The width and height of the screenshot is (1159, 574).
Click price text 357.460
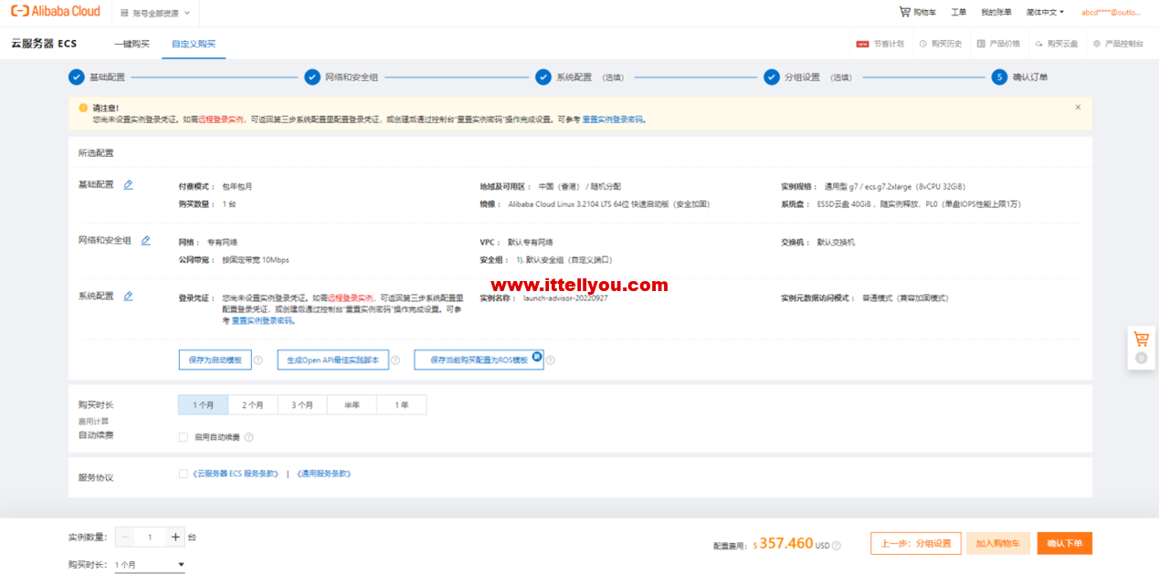pyautogui.click(x=785, y=543)
